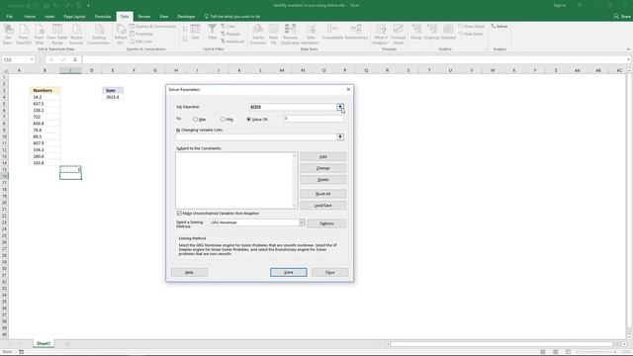633x356 pixels.
Task: Click the Filter funnel icon
Action: click(212, 33)
